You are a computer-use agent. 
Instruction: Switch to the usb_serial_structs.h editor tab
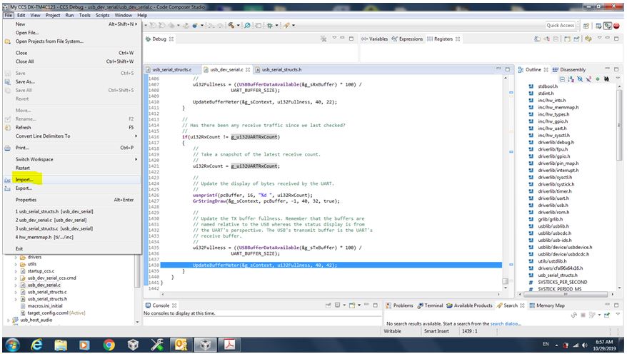(281, 69)
